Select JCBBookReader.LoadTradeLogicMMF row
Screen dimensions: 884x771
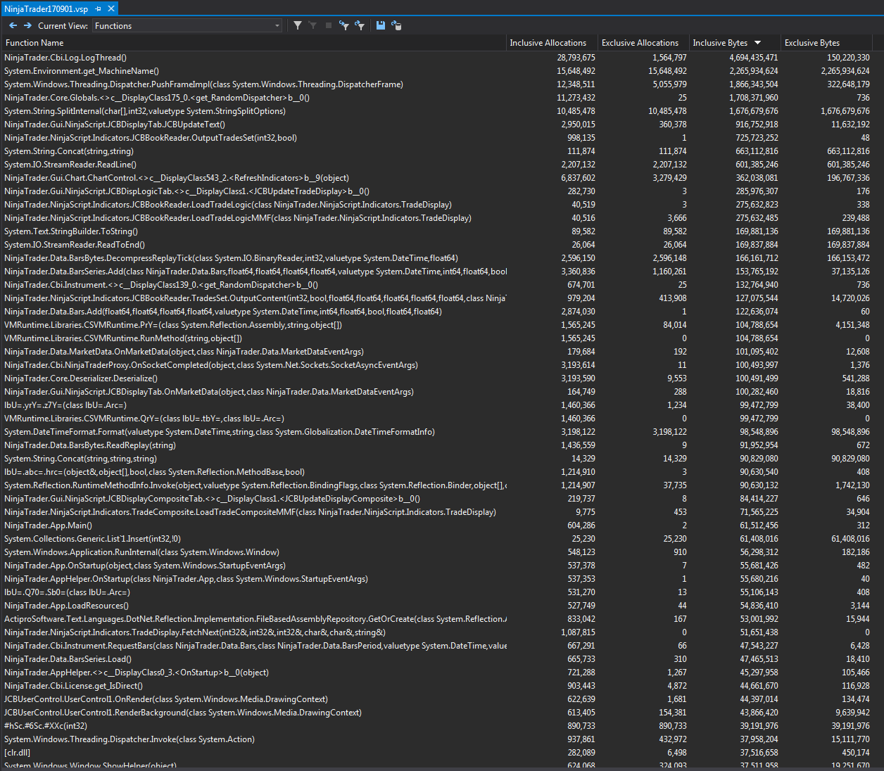pos(436,218)
